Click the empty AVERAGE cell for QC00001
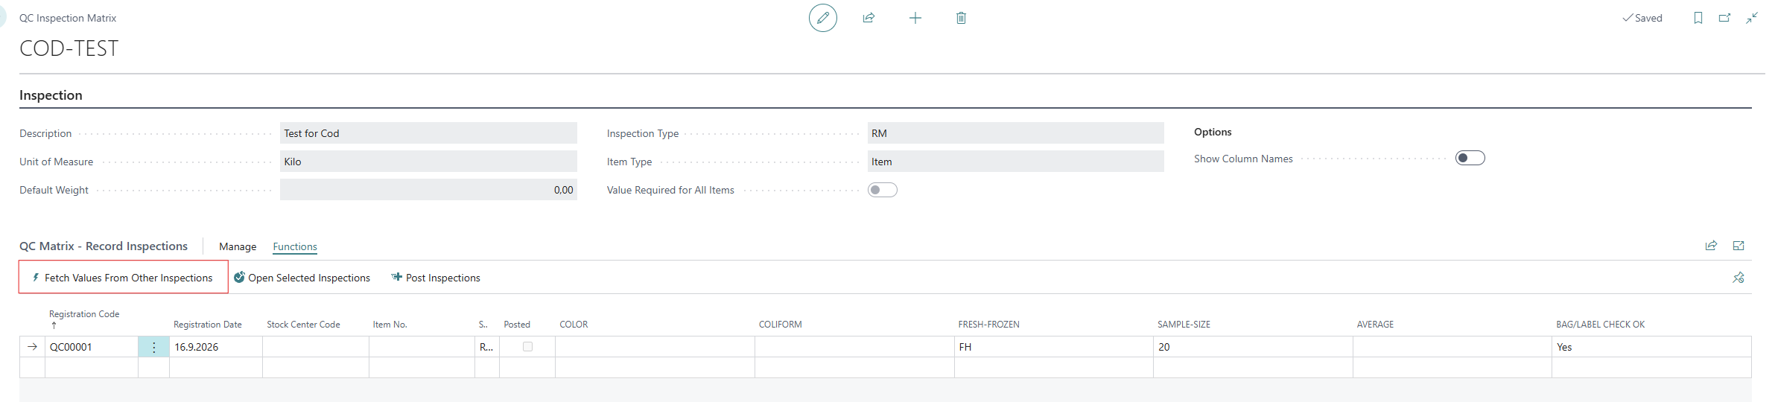This screenshot has width=1775, height=402. (1452, 347)
